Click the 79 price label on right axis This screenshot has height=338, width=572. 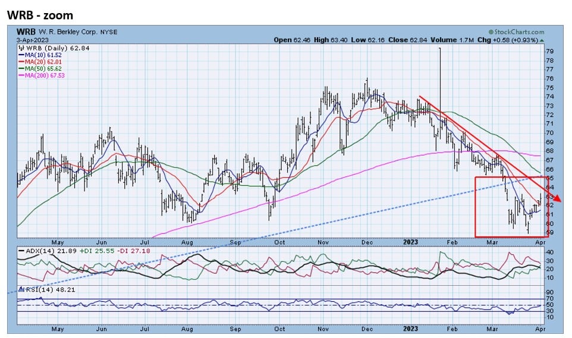coord(550,52)
